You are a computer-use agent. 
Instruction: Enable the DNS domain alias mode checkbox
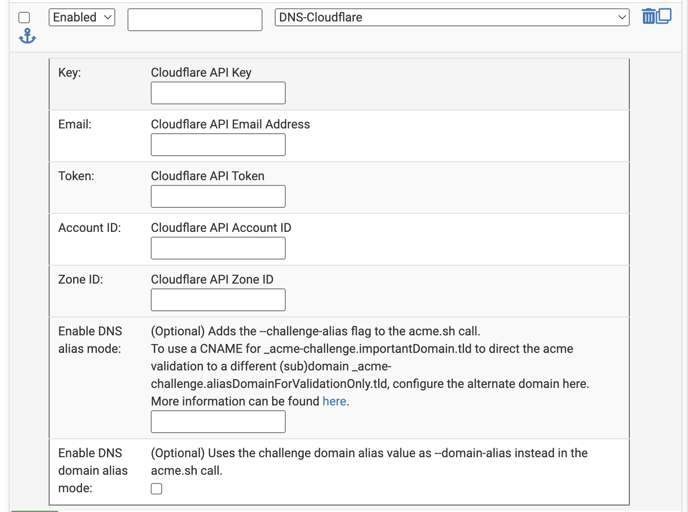click(x=156, y=489)
